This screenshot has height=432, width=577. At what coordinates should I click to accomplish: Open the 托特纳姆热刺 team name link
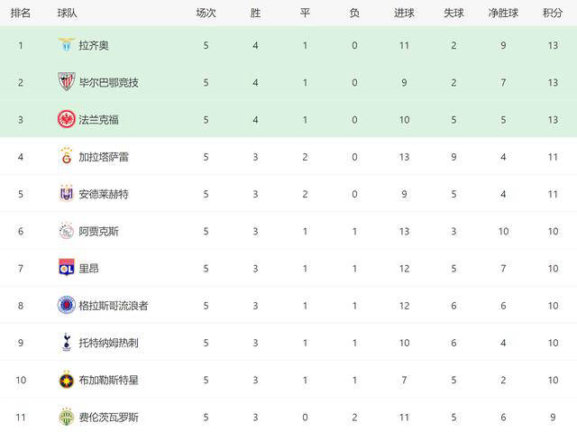[108, 343]
